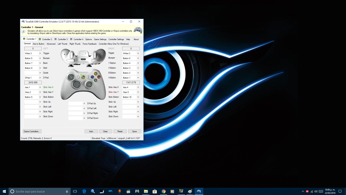Open the Left Thumb tab
This screenshot has height=195, width=346.
62,44
